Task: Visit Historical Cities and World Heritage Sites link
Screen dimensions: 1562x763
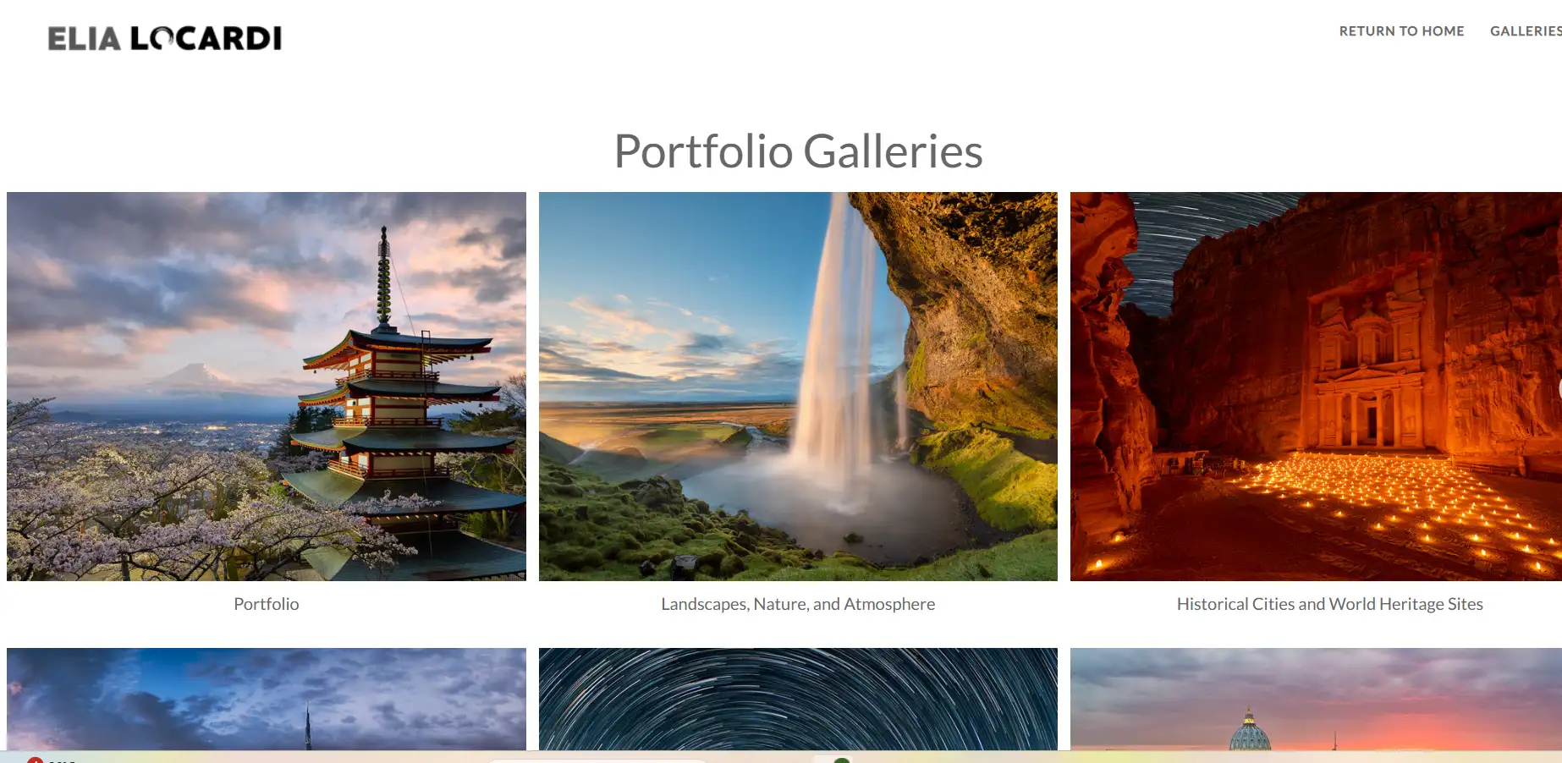Action: point(1329,604)
